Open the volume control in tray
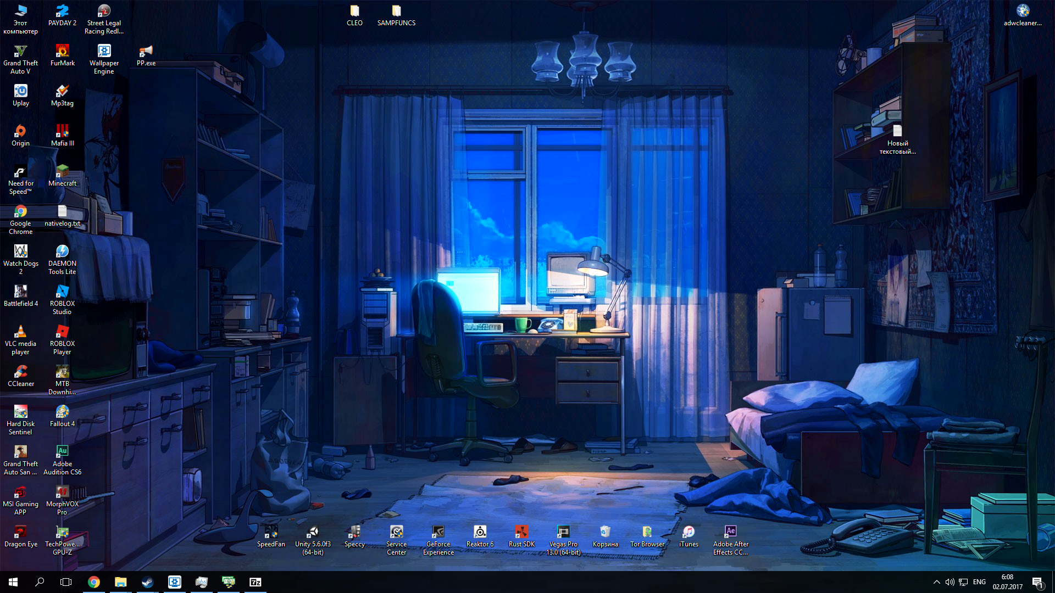The image size is (1055, 593). coord(949,582)
